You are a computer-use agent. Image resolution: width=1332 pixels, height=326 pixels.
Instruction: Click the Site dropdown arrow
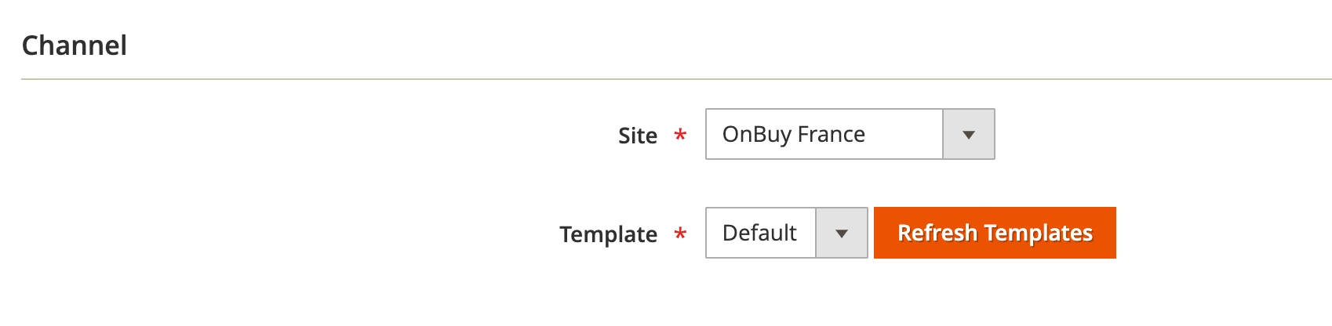click(x=969, y=135)
